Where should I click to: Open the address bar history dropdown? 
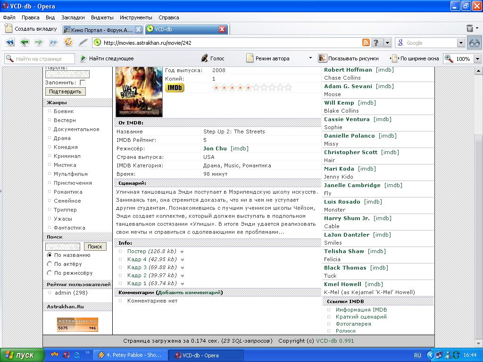pos(388,42)
